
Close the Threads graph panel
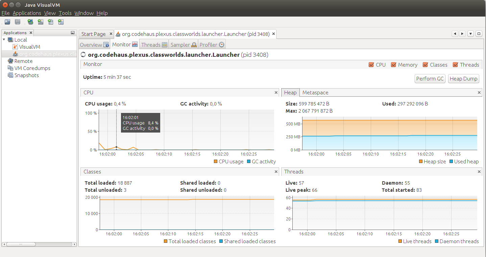click(x=479, y=172)
